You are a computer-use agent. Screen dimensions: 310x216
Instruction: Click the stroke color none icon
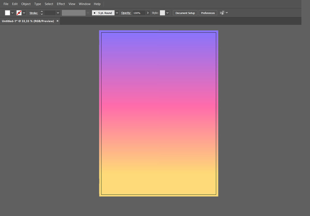(x=19, y=13)
